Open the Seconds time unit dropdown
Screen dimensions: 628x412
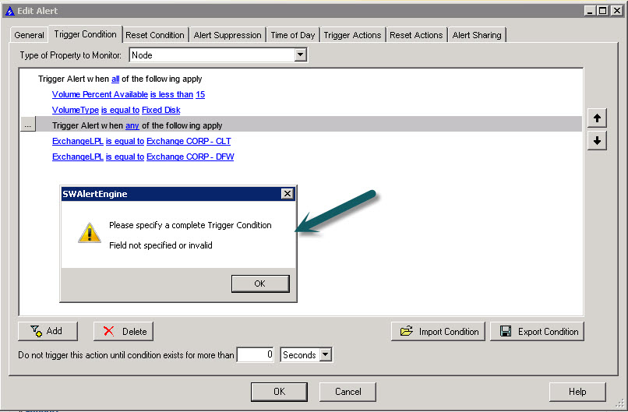pyautogui.click(x=326, y=354)
